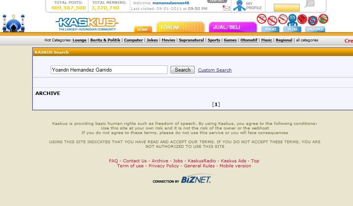Open the Jokes category

[x=152, y=40]
